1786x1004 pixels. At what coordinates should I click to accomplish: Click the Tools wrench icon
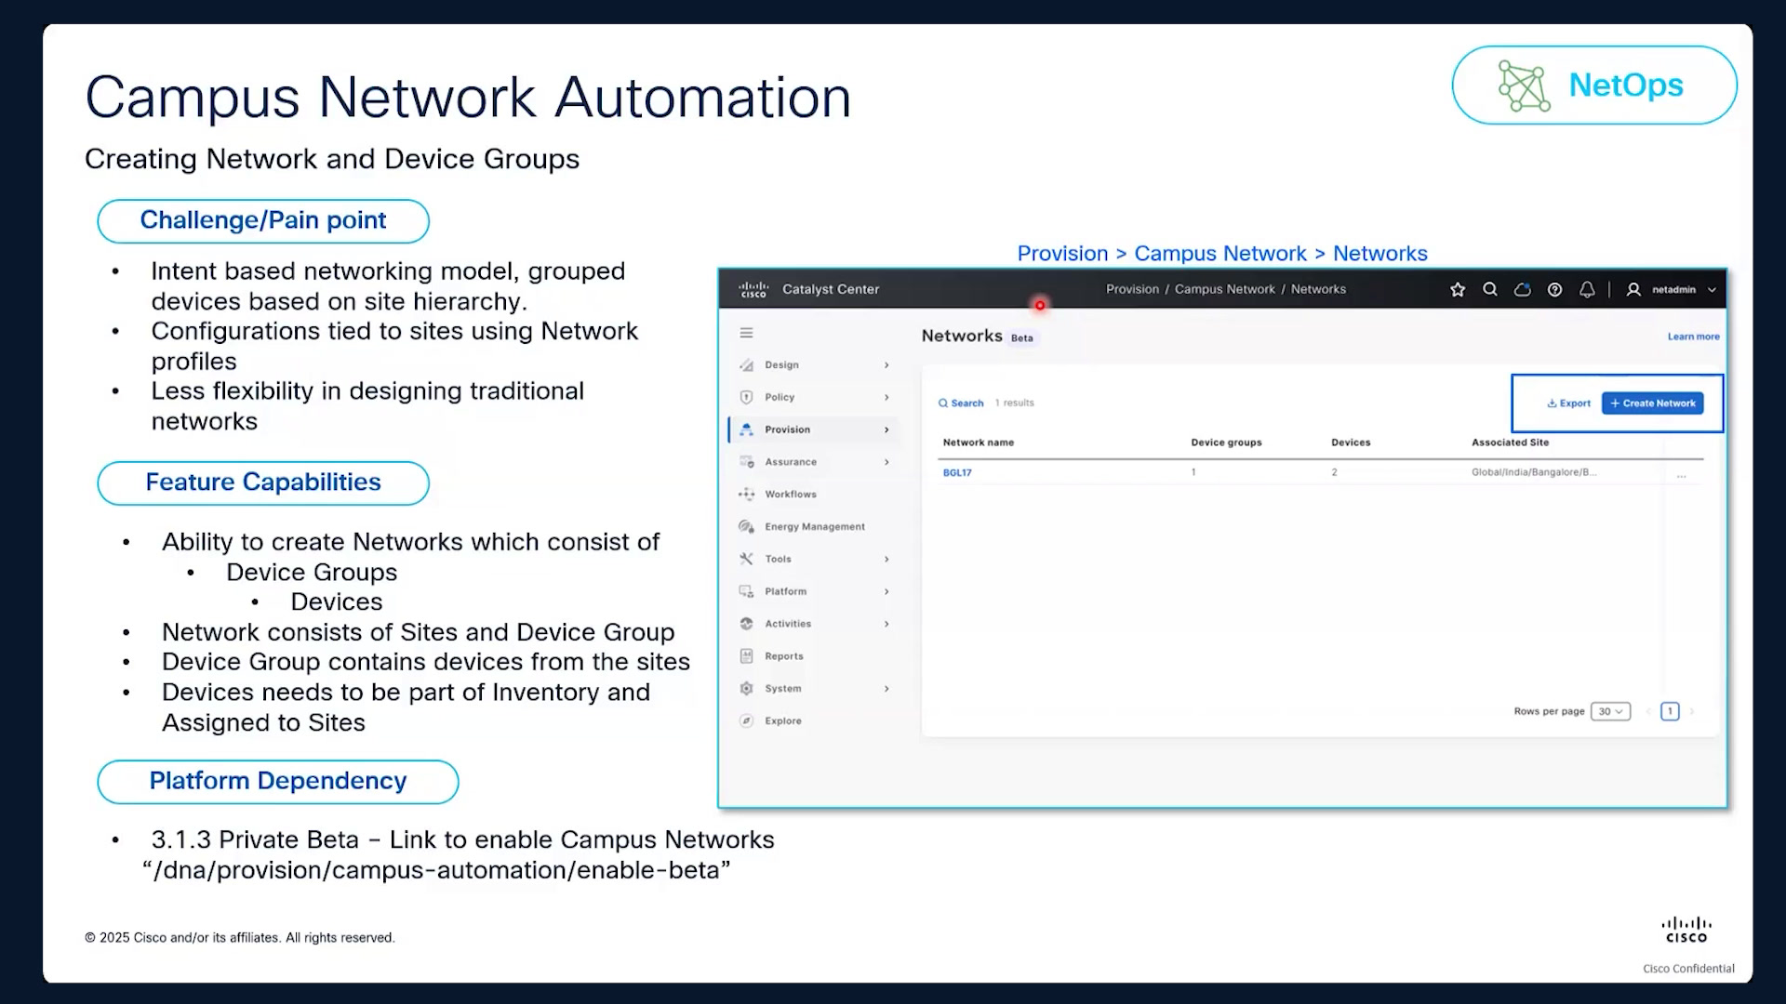[x=746, y=559]
